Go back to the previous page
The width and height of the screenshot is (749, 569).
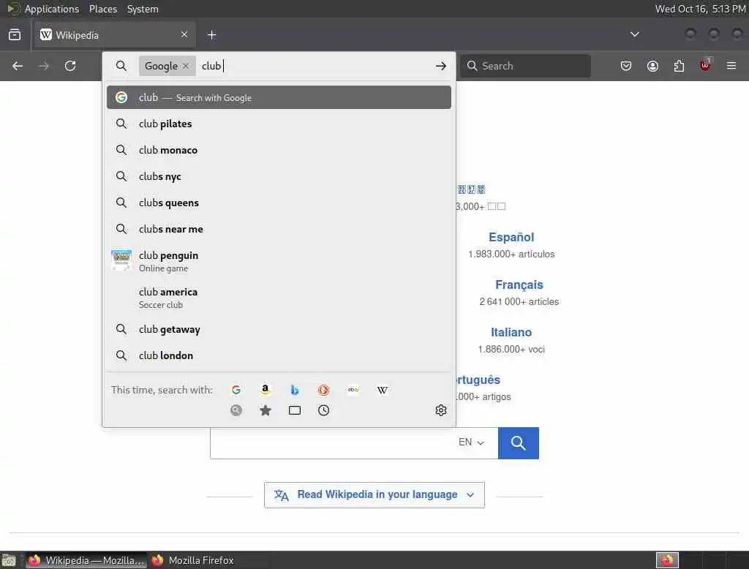click(x=18, y=66)
